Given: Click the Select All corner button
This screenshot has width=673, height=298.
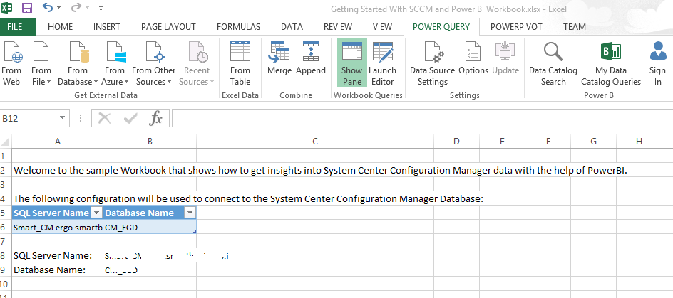Looking at the screenshot, I should (6, 142).
